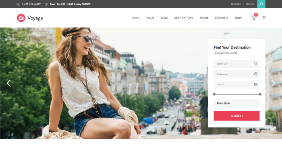This screenshot has width=282, height=154.
Task: Open the Destination dropdown field
Action: point(236,74)
